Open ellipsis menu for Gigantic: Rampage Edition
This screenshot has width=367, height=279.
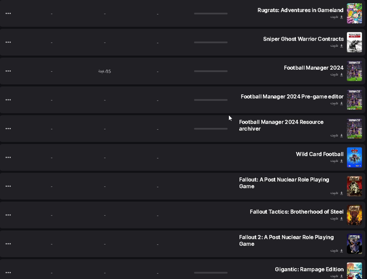click(8, 272)
